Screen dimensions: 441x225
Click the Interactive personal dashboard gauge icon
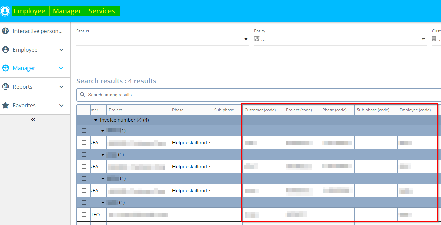(x=5, y=31)
